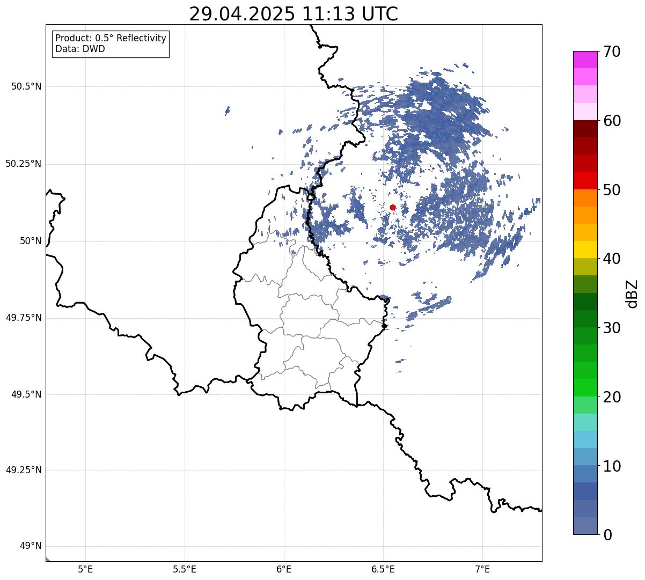Pick the magenta swatch at colorbar top
Screen dimensions: 645x580
coord(585,60)
